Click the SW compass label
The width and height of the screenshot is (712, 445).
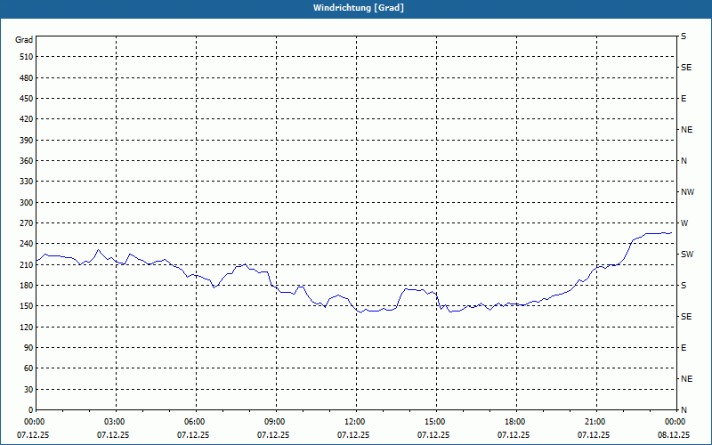(687, 255)
